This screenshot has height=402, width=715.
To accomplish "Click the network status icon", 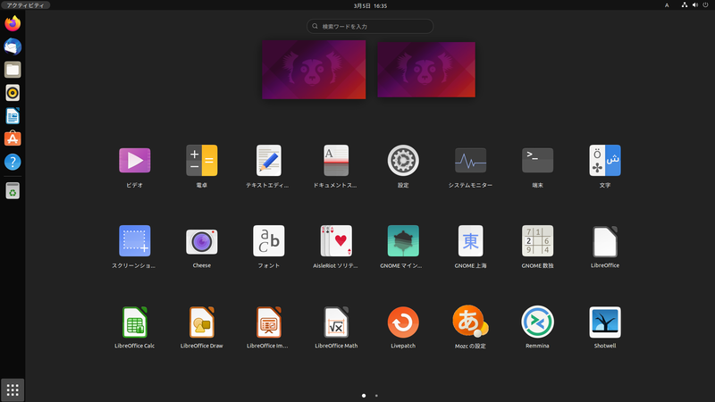I will 685,5.
